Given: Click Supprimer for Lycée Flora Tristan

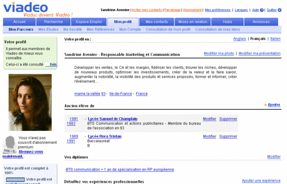Looking at the screenshot, I should pyautogui.click(x=228, y=136).
